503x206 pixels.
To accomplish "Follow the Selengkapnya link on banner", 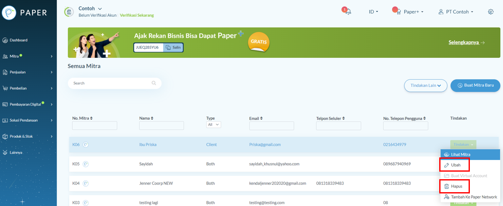I will (467, 42).
